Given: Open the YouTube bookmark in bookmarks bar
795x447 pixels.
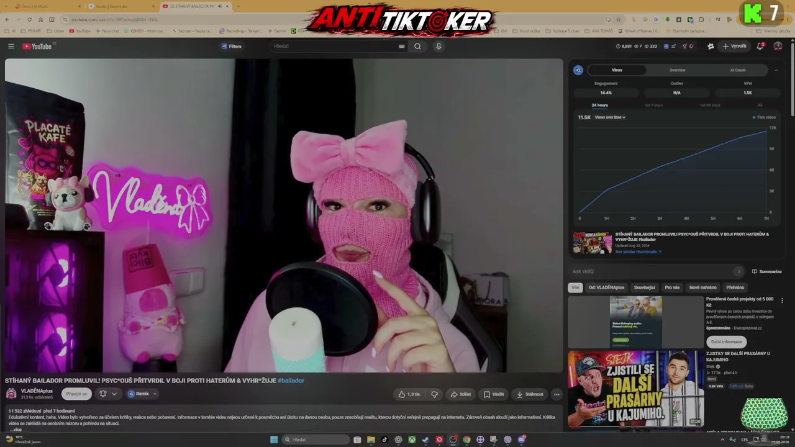Looking at the screenshot, I should pyautogui.click(x=79, y=30).
